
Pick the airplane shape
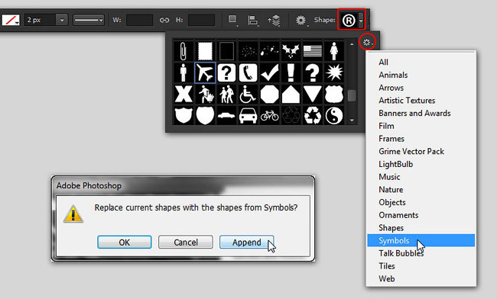tap(205, 72)
